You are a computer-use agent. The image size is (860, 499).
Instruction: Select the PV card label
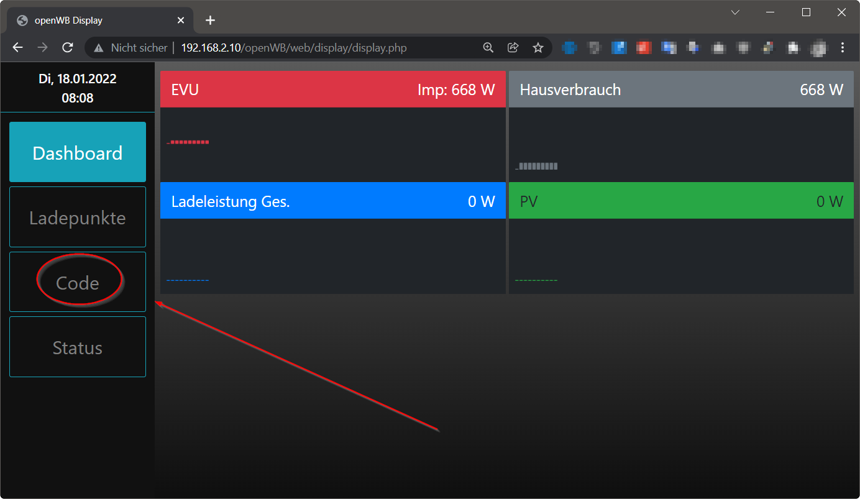pos(529,201)
